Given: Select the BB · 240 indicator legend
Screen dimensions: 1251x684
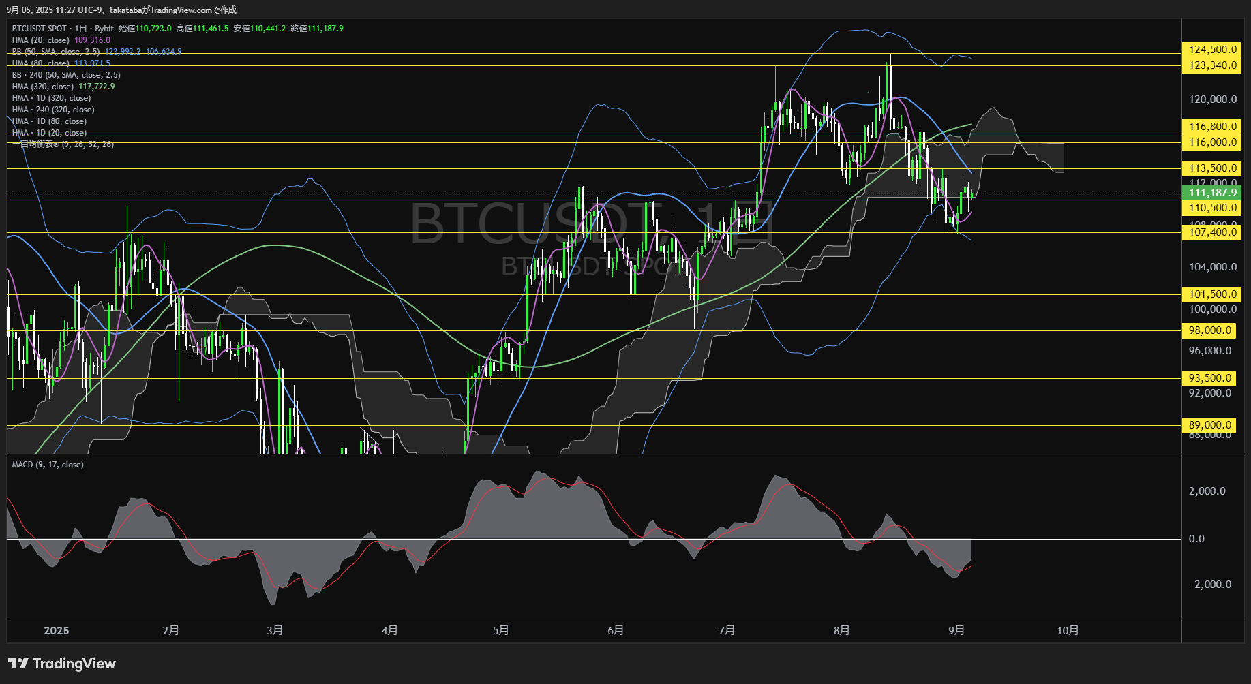Looking at the screenshot, I should [66, 75].
